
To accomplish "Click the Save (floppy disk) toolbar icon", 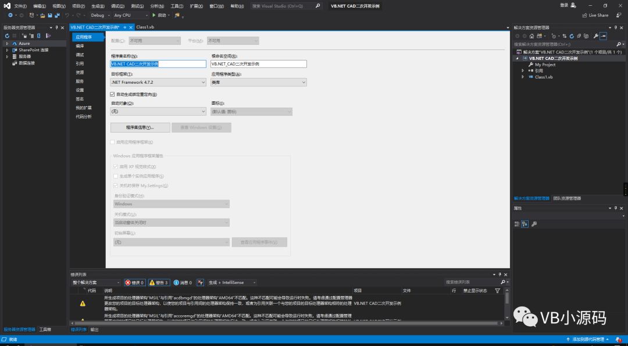I will click(50, 15).
